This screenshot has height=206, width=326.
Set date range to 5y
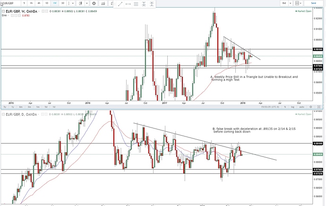[x=5, y=107]
